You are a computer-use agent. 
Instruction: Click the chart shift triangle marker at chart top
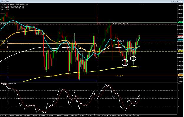pos(142,4)
